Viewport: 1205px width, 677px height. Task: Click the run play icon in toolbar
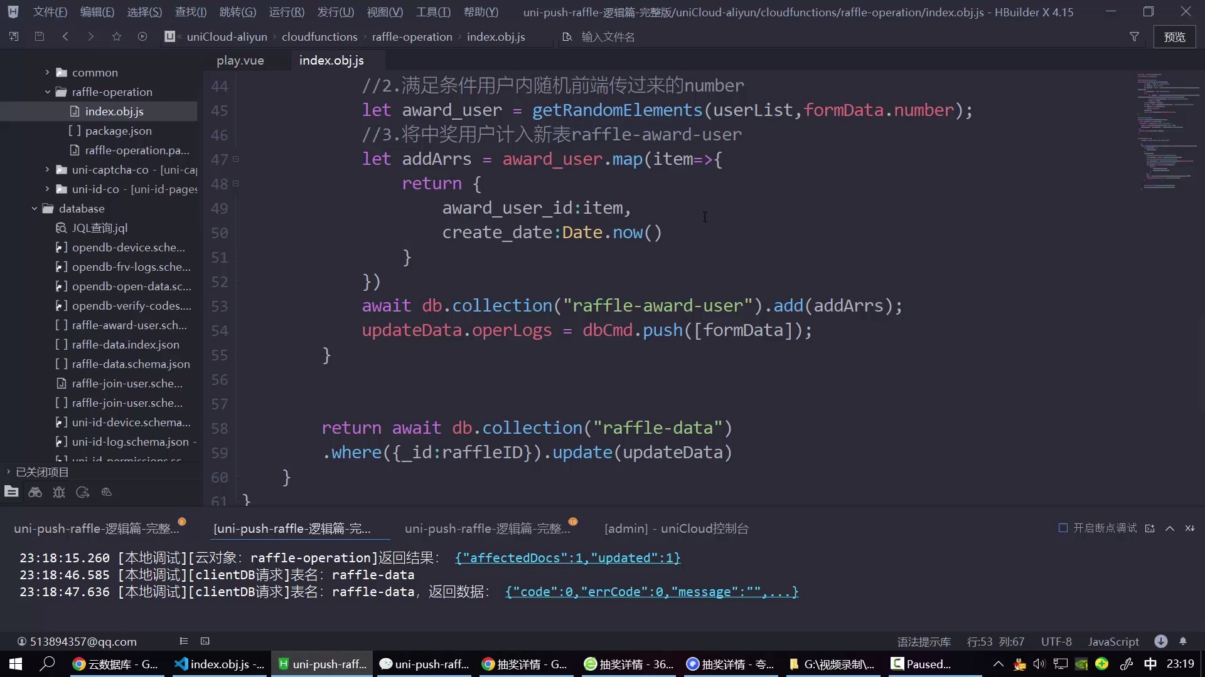pyautogui.click(x=142, y=37)
